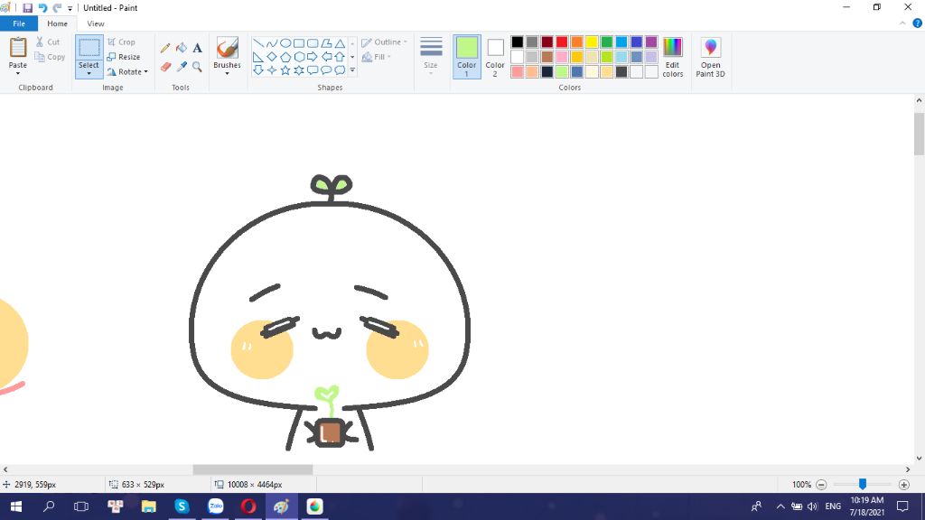The width and height of the screenshot is (925, 520).
Task: Open Opera browser from the taskbar
Action: point(248,506)
